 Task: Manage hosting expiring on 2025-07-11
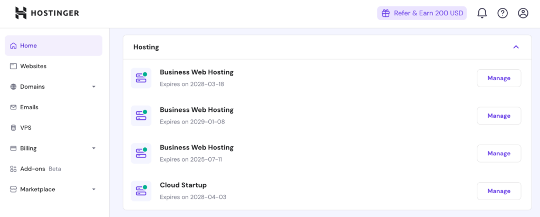tap(499, 153)
